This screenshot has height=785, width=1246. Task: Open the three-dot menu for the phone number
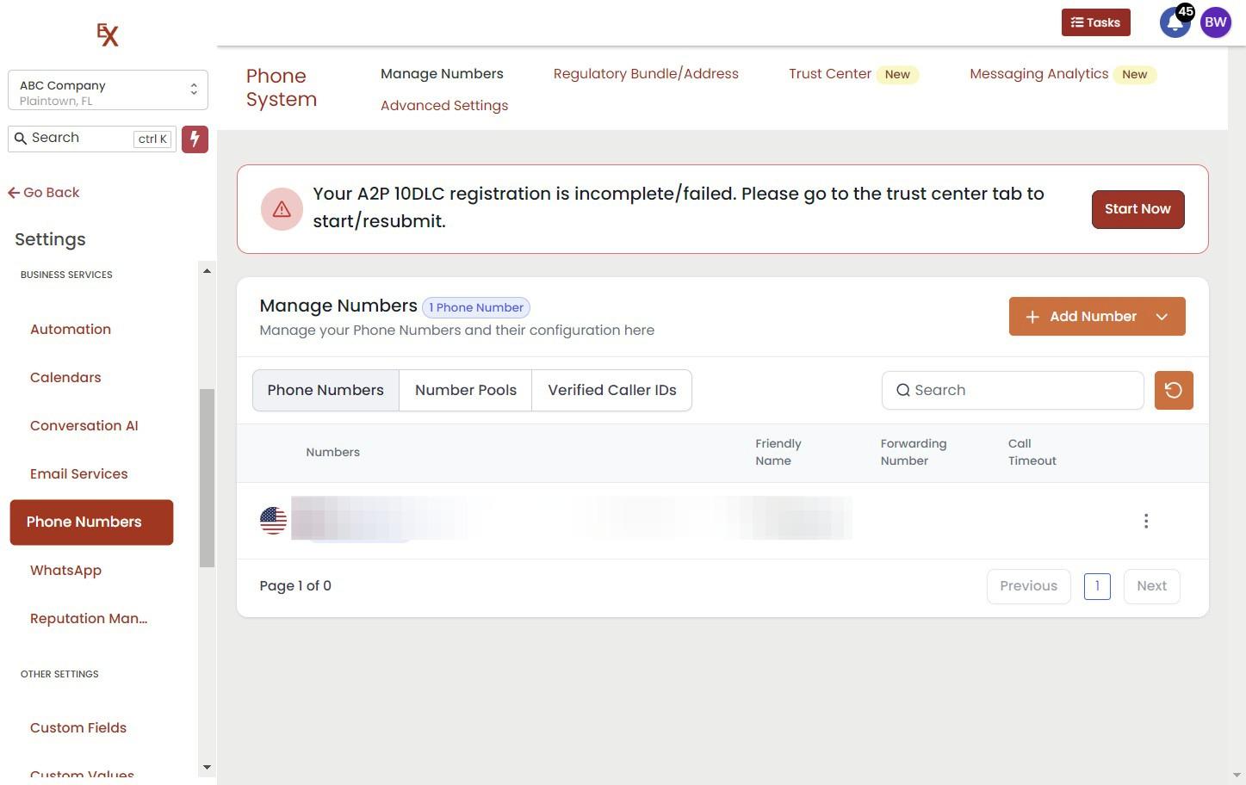[1145, 522]
